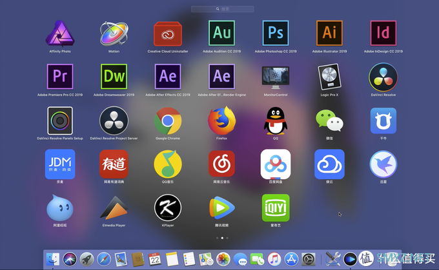Go to third Launchpad page dot
Screen dimensions: 439x270
[227, 238]
